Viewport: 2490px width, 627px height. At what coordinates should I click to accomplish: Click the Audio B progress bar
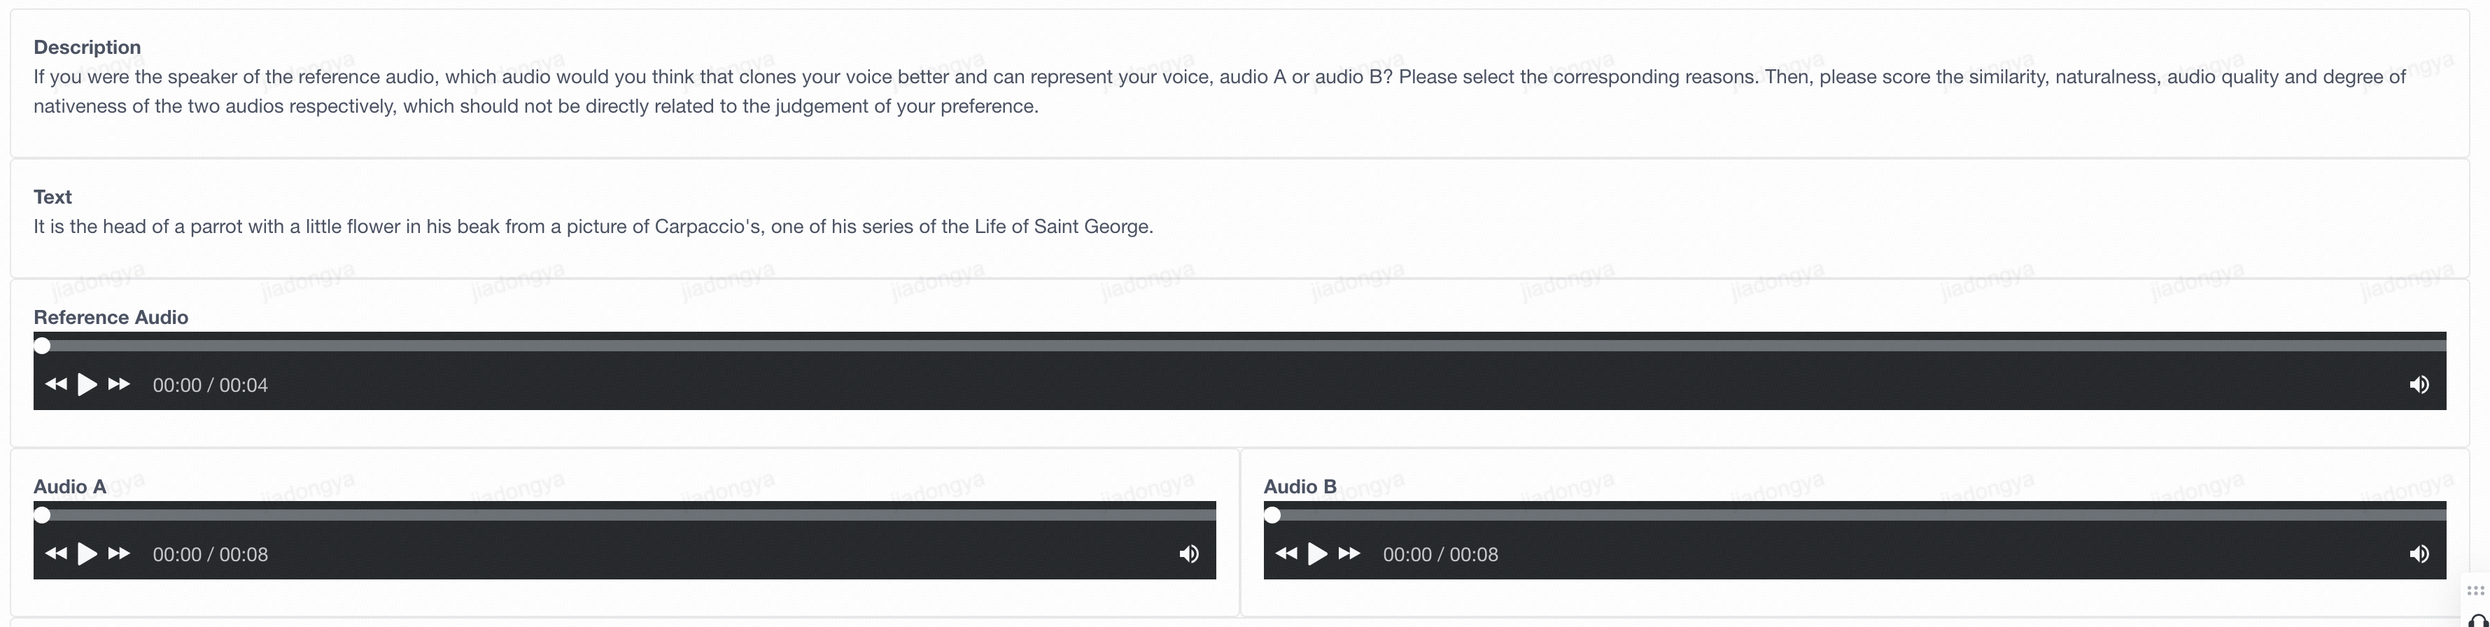click(1854, 515)
